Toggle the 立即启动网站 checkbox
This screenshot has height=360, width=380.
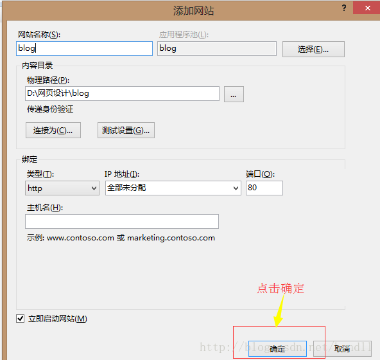click(21, 318)
